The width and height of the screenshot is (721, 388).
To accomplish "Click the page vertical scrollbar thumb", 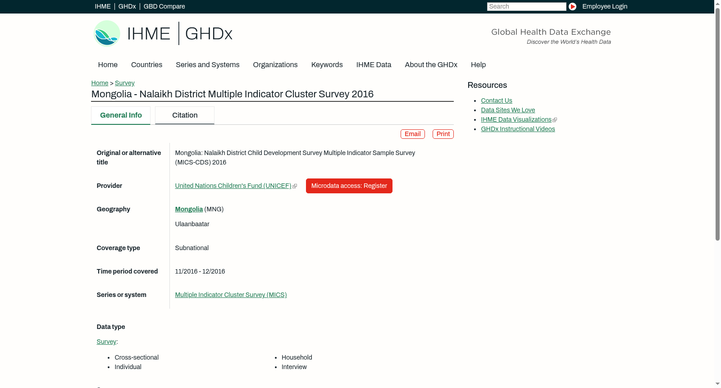I will tap(717, 124).
